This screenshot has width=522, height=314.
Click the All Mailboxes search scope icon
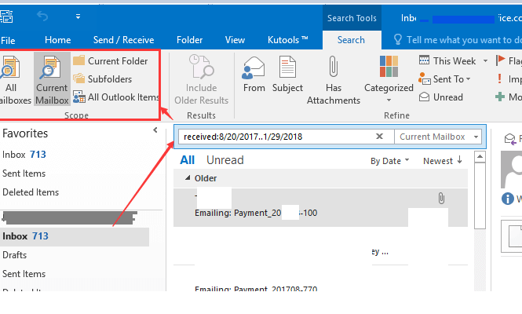(x=10, y=68)
